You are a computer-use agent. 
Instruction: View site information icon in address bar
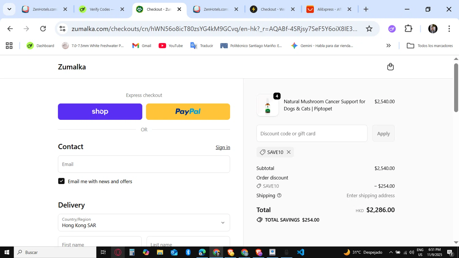(x=62, y=29)
